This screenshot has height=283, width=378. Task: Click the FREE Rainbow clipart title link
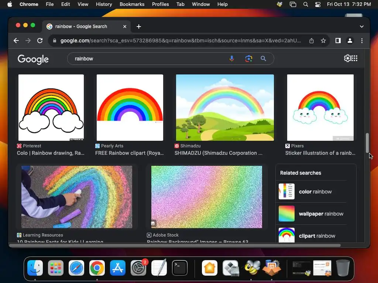[x=130, y=153]
